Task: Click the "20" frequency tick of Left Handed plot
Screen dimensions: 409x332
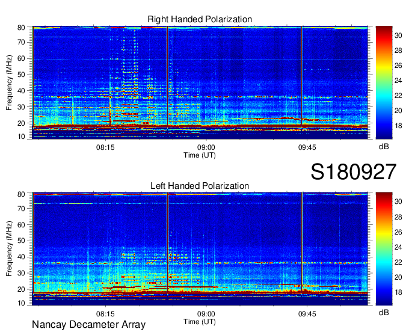Action: coord(21,289)
